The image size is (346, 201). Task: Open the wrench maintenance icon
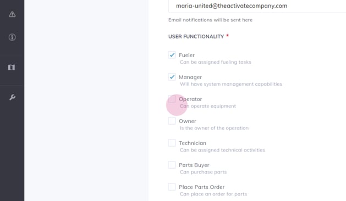12,97
